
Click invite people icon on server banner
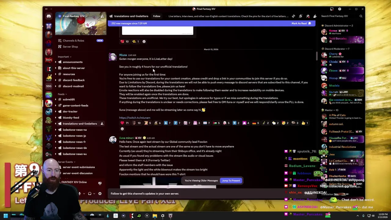point(102,16)
